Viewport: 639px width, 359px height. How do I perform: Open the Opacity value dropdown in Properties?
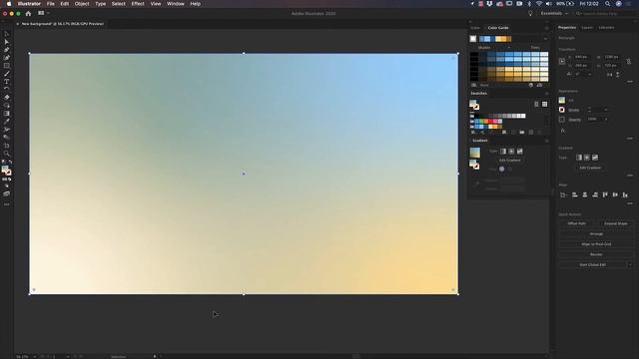[x=606, y=120]
